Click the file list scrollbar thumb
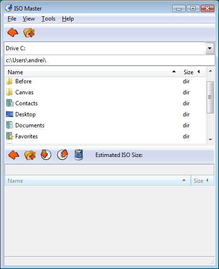Image resolution: width=219 pixels, height=269 pixels. [210, 97]
